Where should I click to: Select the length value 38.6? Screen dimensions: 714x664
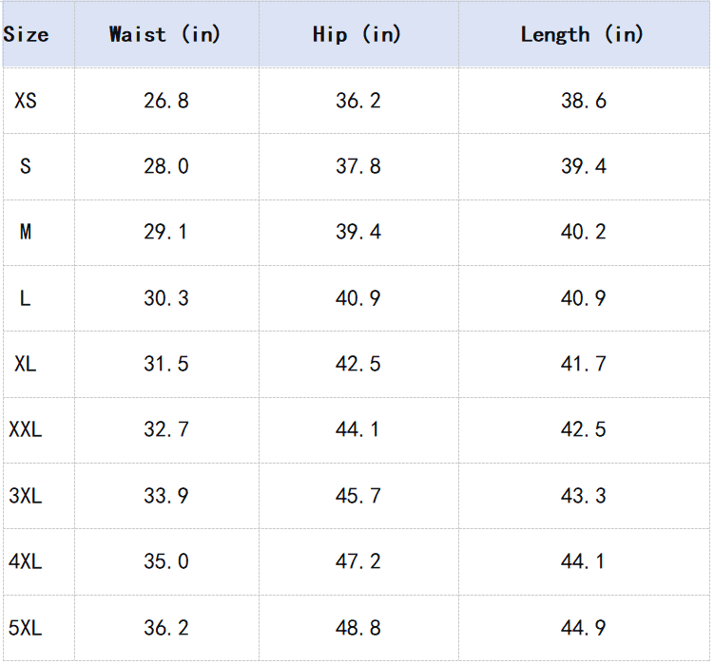tap(584, 100)
